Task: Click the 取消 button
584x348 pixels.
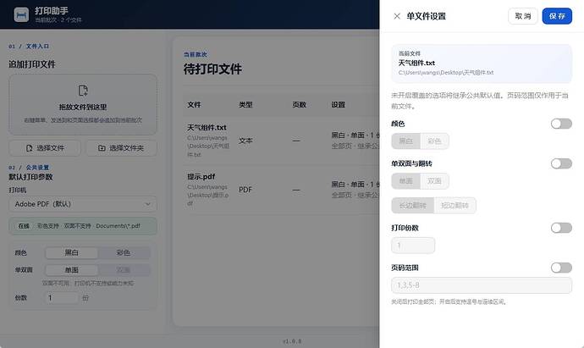Action: pyautogui.click(x=523, y=16)
